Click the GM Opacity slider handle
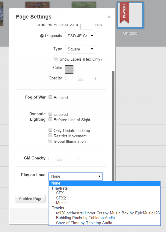The width and height of the screenshot is (166, 232). 60,159
